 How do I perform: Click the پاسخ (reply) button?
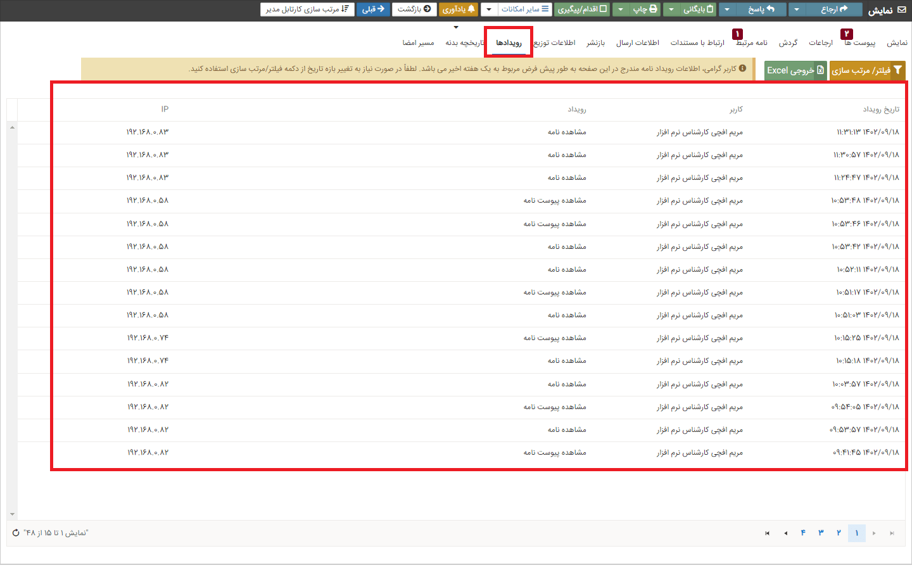[x=761, y=9]
